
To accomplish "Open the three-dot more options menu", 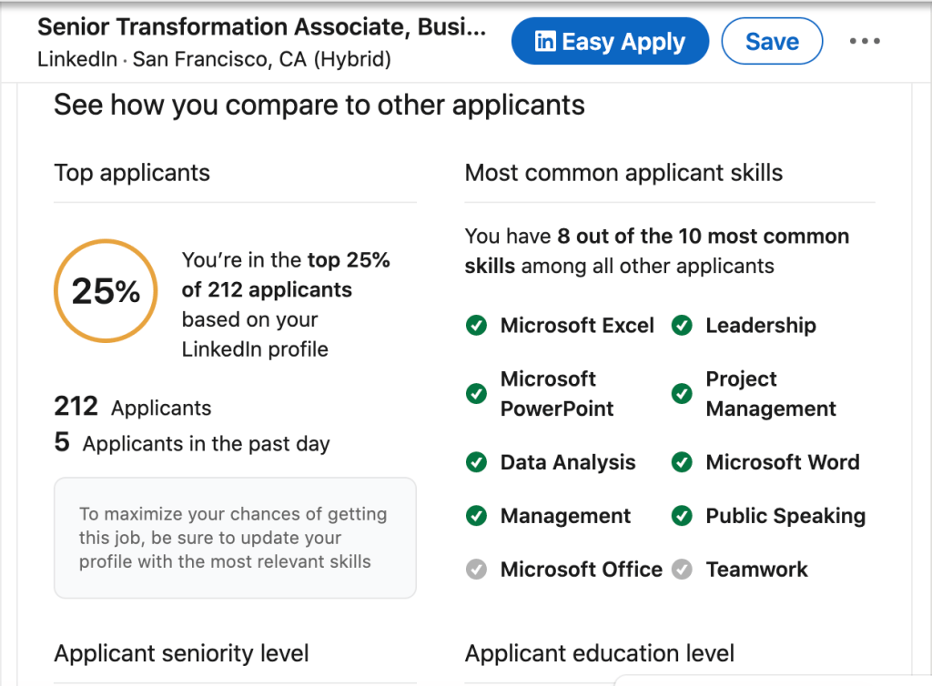I will tap(864, 42).
